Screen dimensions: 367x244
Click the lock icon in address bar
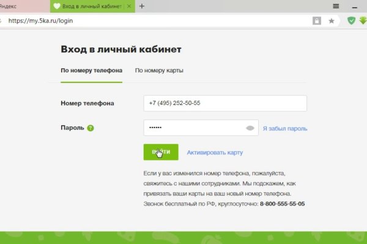pos(317,20)
